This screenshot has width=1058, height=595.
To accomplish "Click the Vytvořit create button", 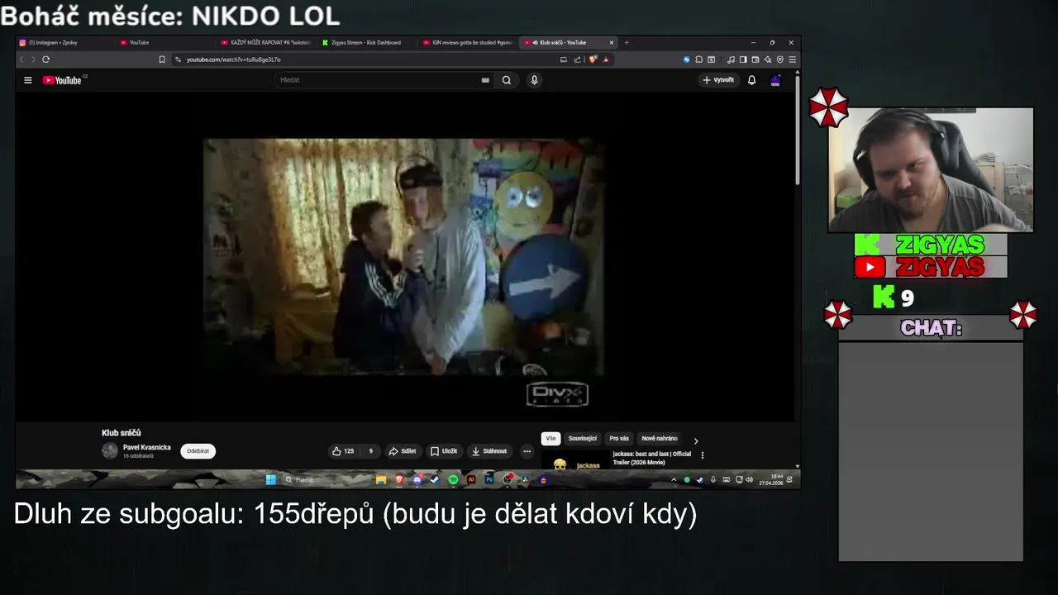I will coord(718,80).
